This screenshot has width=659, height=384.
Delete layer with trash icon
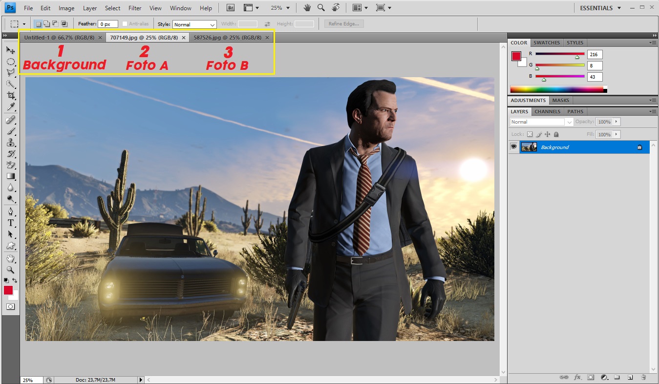pos(643,377)
